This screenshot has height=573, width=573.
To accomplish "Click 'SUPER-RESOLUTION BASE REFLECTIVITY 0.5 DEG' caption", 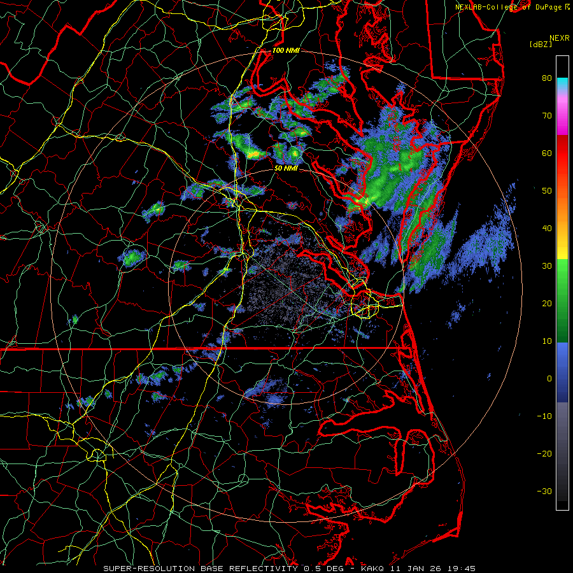I will 223,569.
